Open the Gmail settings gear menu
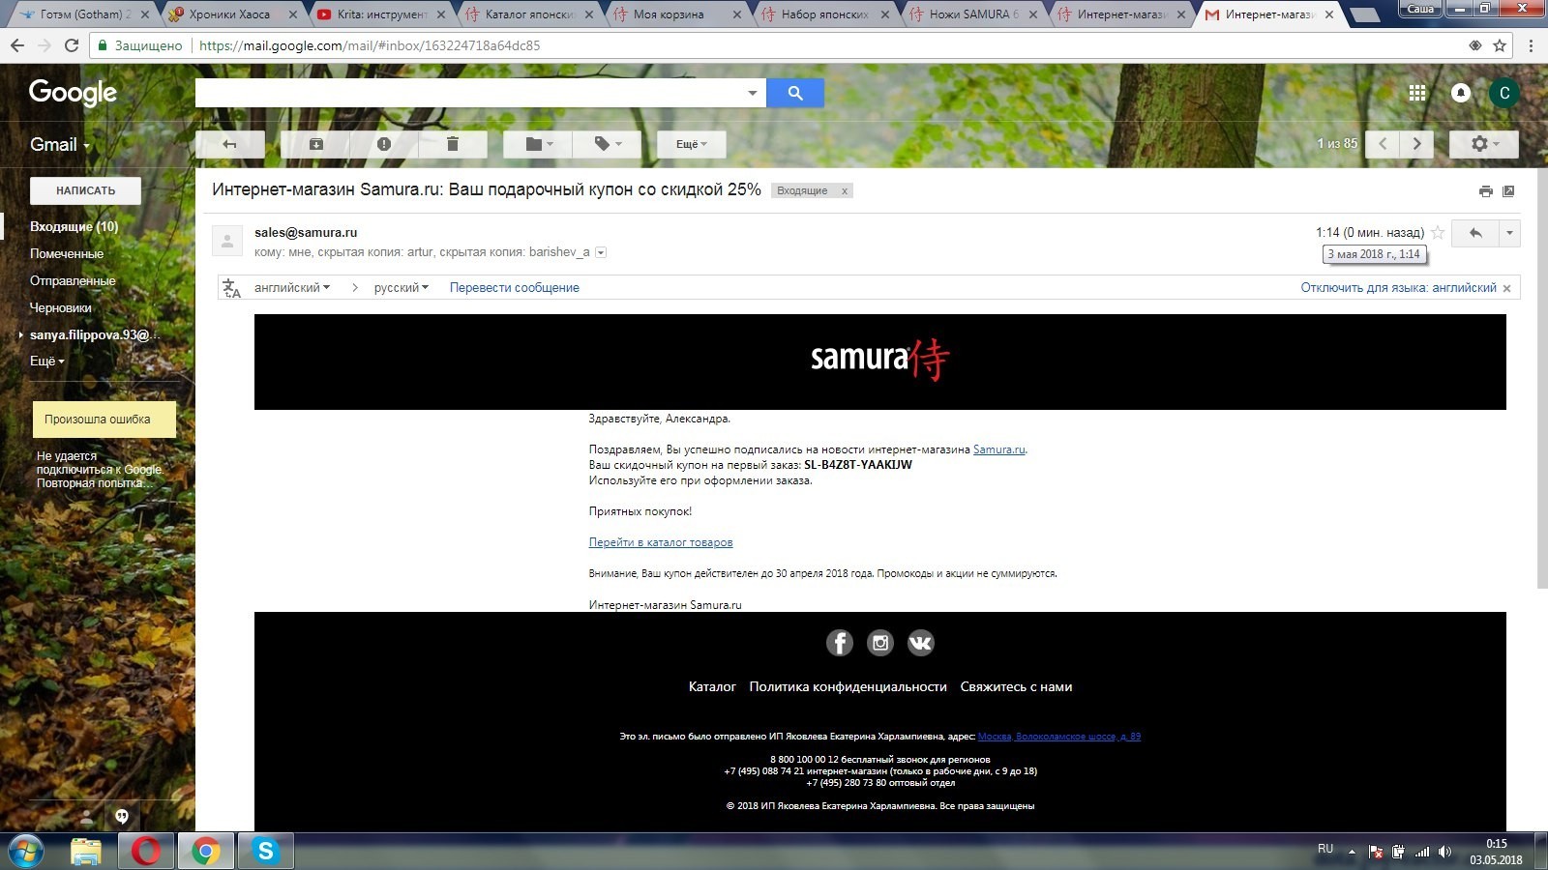This screenshot has width=1548, height=870. point(1483,144)
